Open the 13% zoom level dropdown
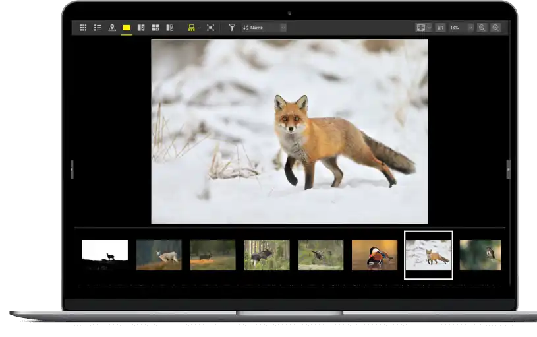 461,28
